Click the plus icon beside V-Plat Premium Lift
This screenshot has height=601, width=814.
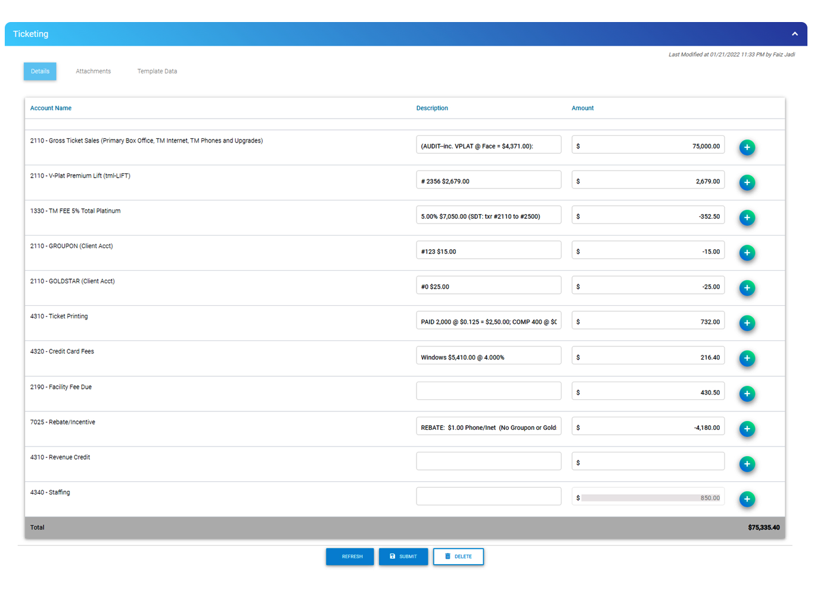click(747, 182)
